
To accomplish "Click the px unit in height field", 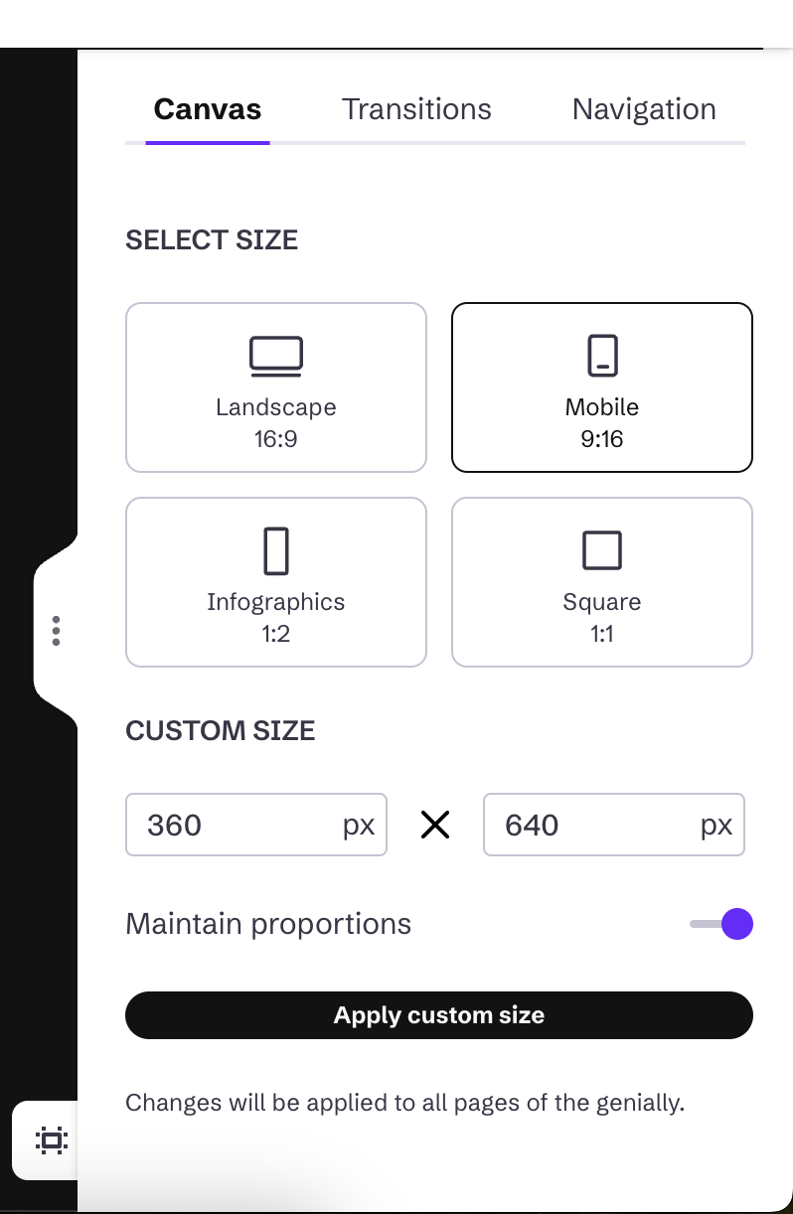I will click(x=716, y=825).
